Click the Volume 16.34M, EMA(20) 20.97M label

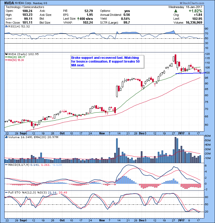(33, 137)
